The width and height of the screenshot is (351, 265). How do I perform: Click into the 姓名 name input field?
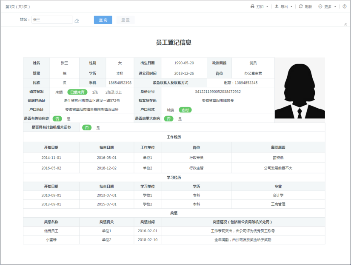coord(52,20)
